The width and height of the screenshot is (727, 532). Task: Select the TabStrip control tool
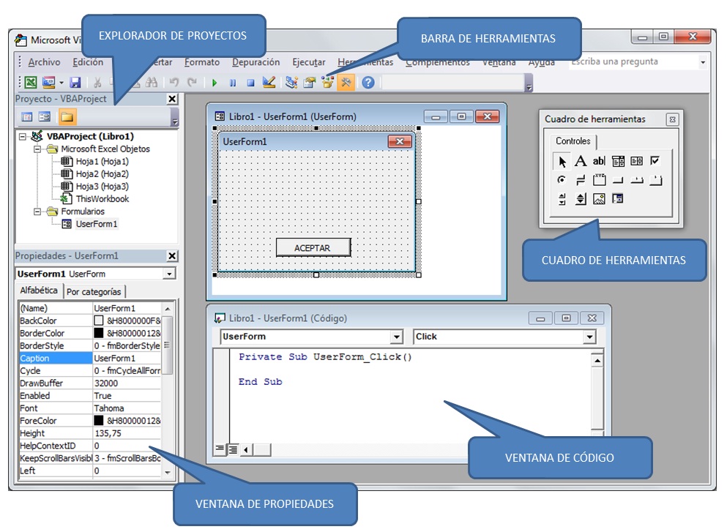(637, 180)
